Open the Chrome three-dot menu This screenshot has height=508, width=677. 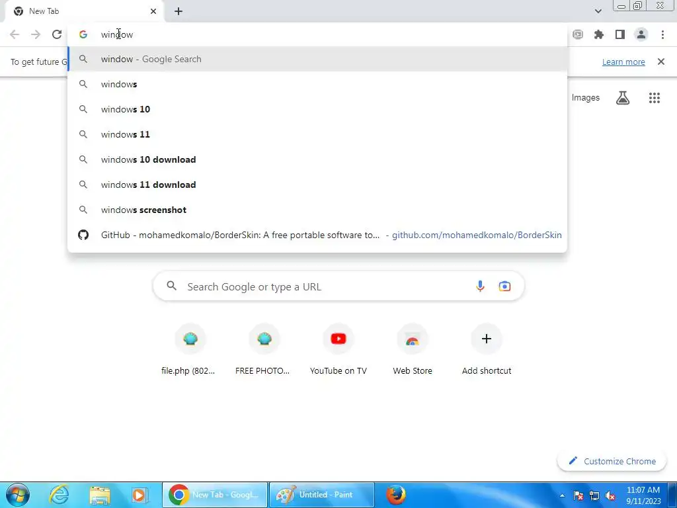tap(662, 34)
